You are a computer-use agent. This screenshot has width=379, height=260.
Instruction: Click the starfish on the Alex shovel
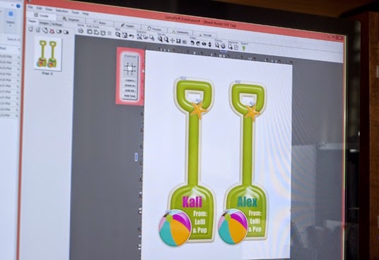pyautogui.click(x=252, y=112)
